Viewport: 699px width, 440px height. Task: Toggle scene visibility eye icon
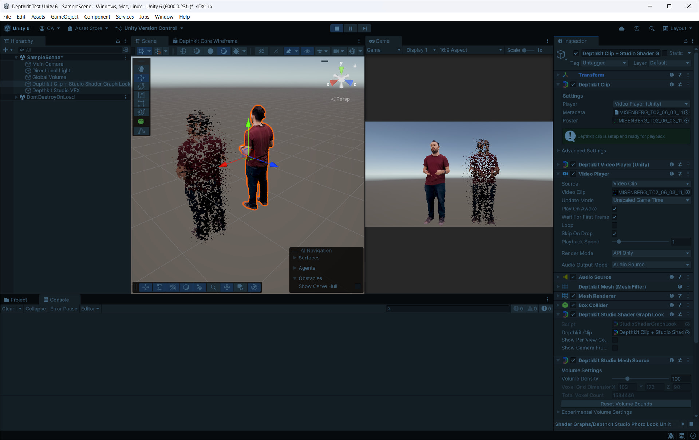(x=307, y=51)
